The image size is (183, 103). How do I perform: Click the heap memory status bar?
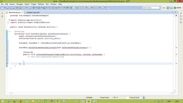[x=134, y=98]
